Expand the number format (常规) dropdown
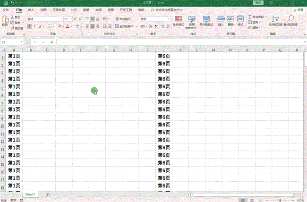This screenshot has height=202, width=307. coord(169,19)
